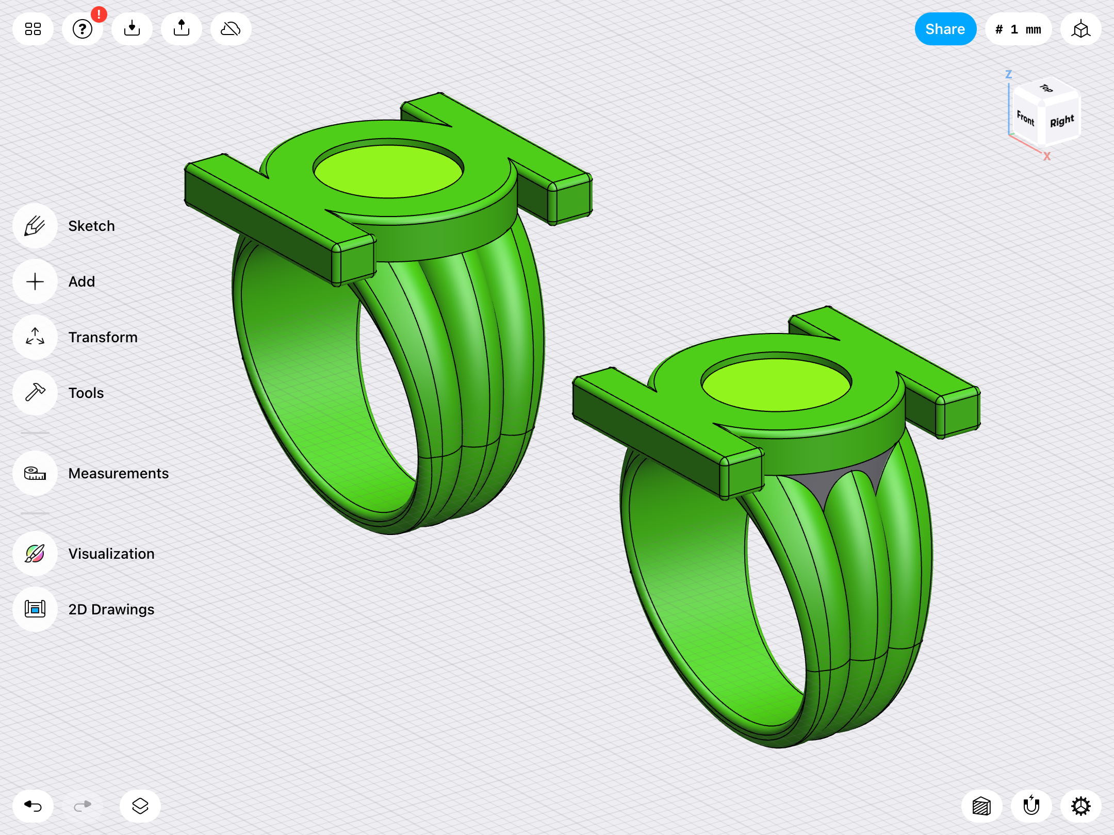This screenshot has width=1114, height=835.
Task: Select the Front face of orientation cube
Action: click(x=1025, y=119)
